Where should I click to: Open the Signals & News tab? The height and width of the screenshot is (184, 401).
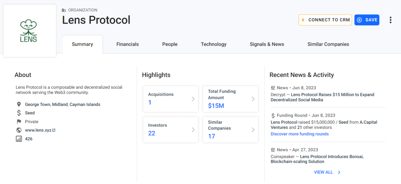point(267,44)
